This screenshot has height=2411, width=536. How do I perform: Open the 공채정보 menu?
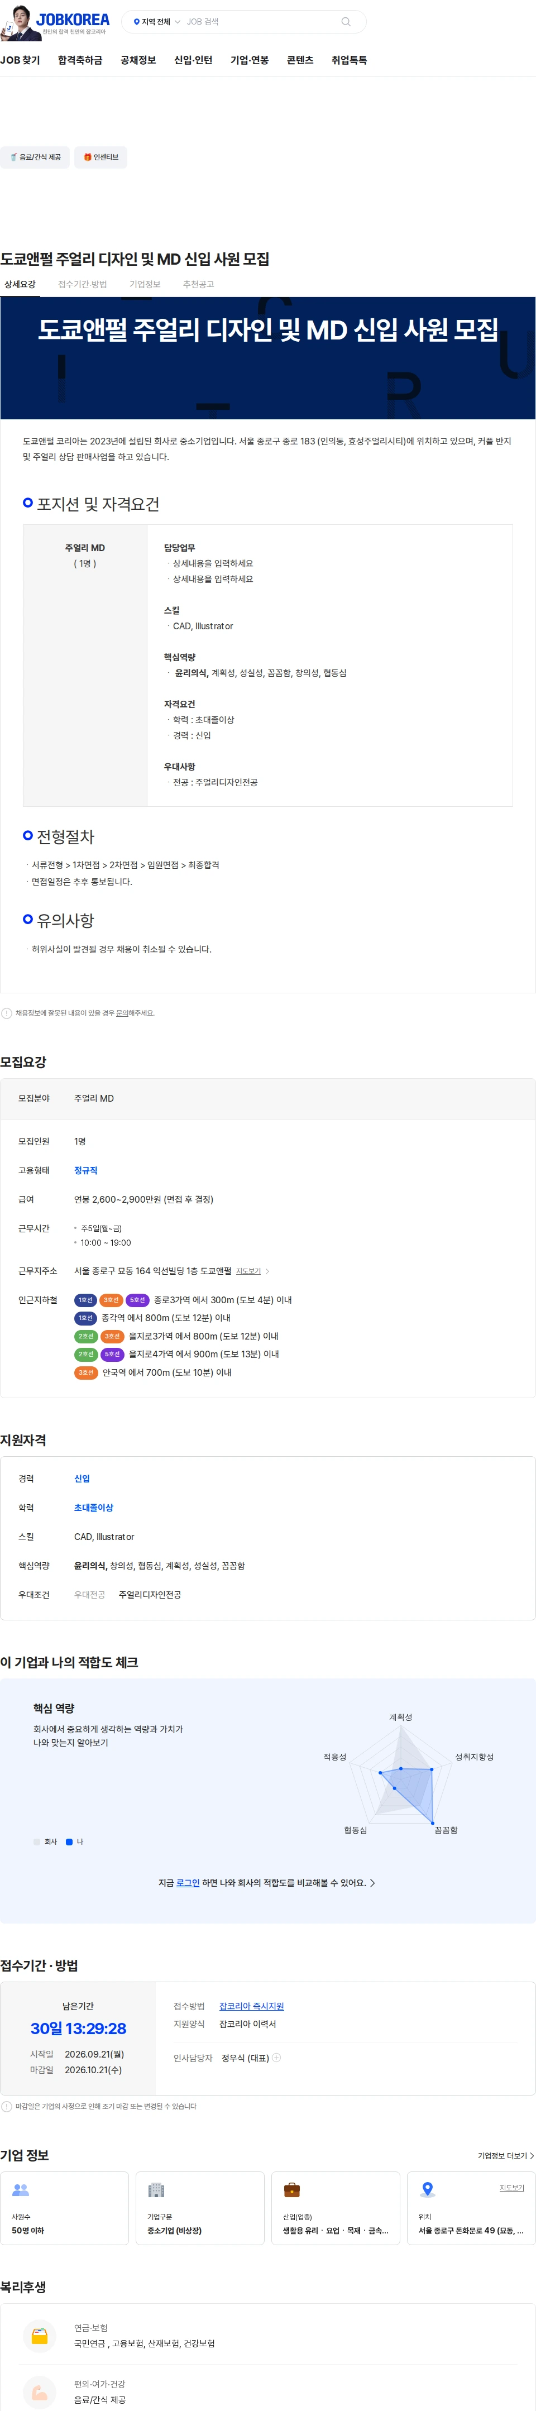click(x=137, y=60)
